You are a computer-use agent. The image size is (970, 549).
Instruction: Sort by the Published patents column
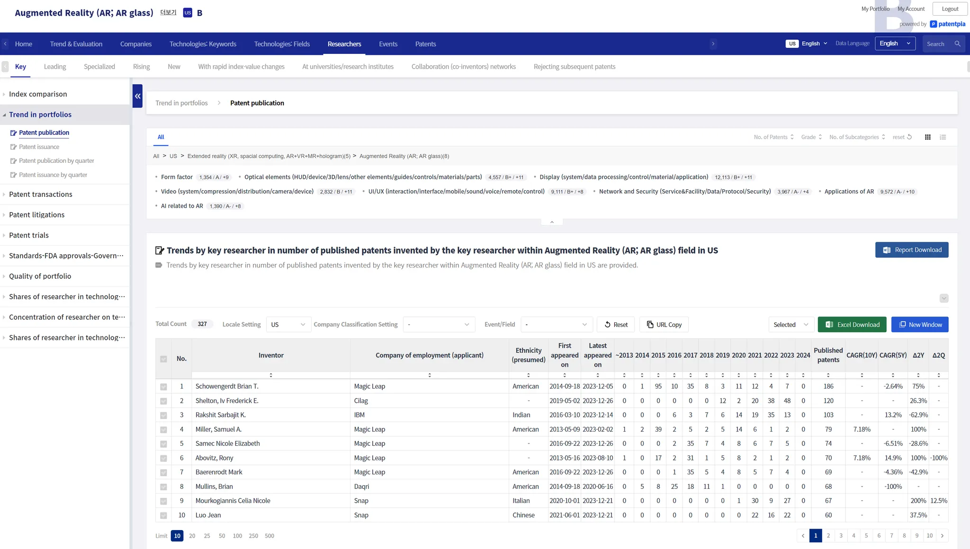click(x=828, y=375)
